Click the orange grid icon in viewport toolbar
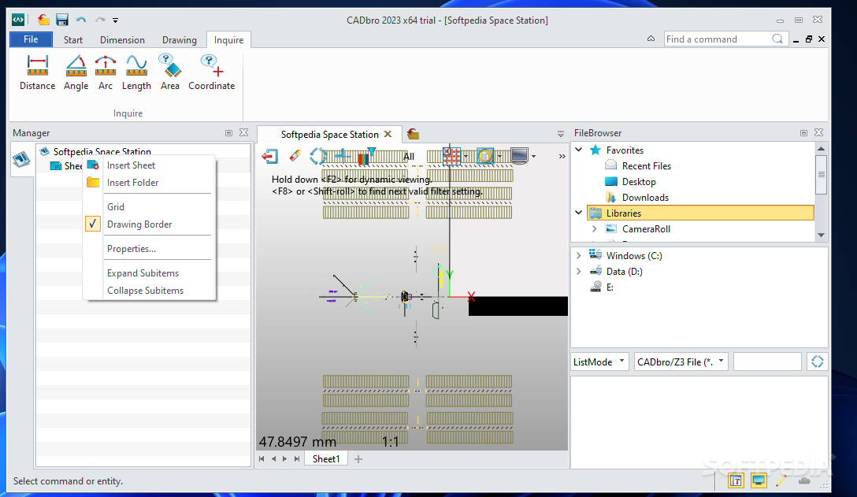Image resolution: width=857 pixels, height=497 pixels. tap(451, 156)
